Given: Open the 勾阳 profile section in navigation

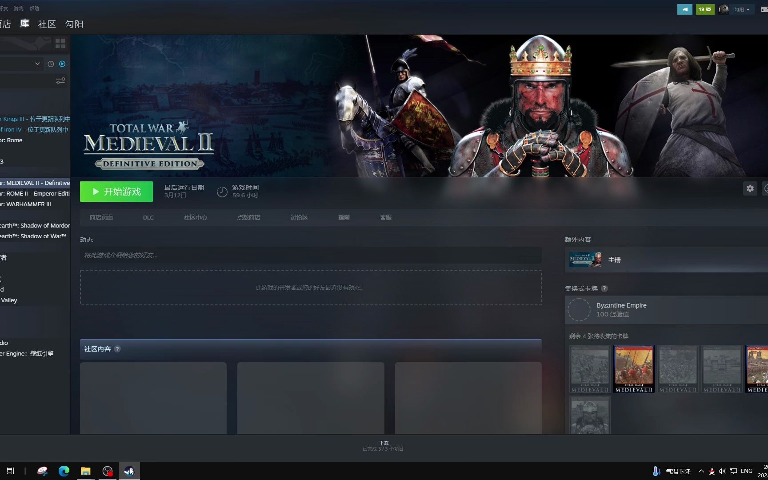Looking at the screenshot, I should 74,24.
